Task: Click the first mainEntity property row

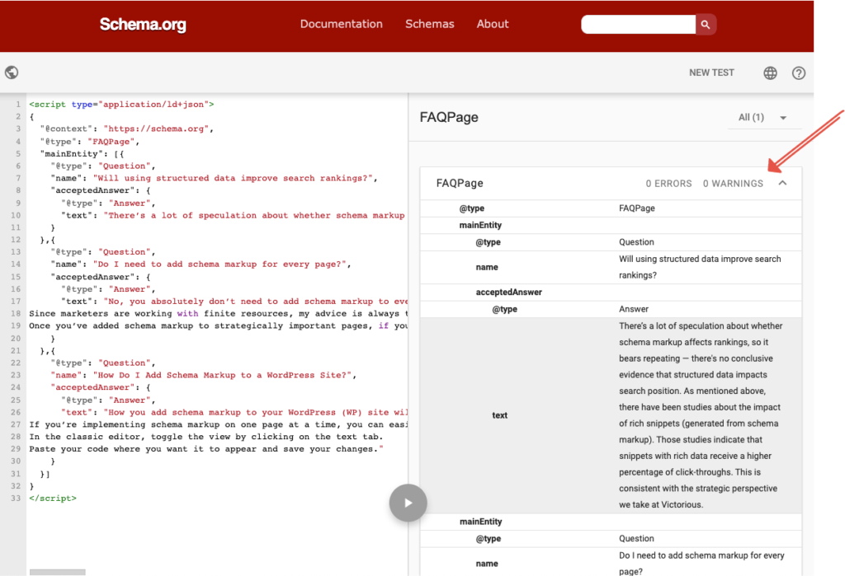Action: pos(480,225)
